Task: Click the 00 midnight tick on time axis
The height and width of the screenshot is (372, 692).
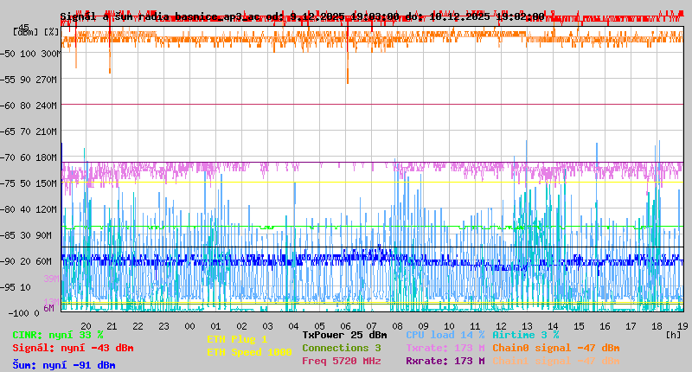Action: pos(189,325)
